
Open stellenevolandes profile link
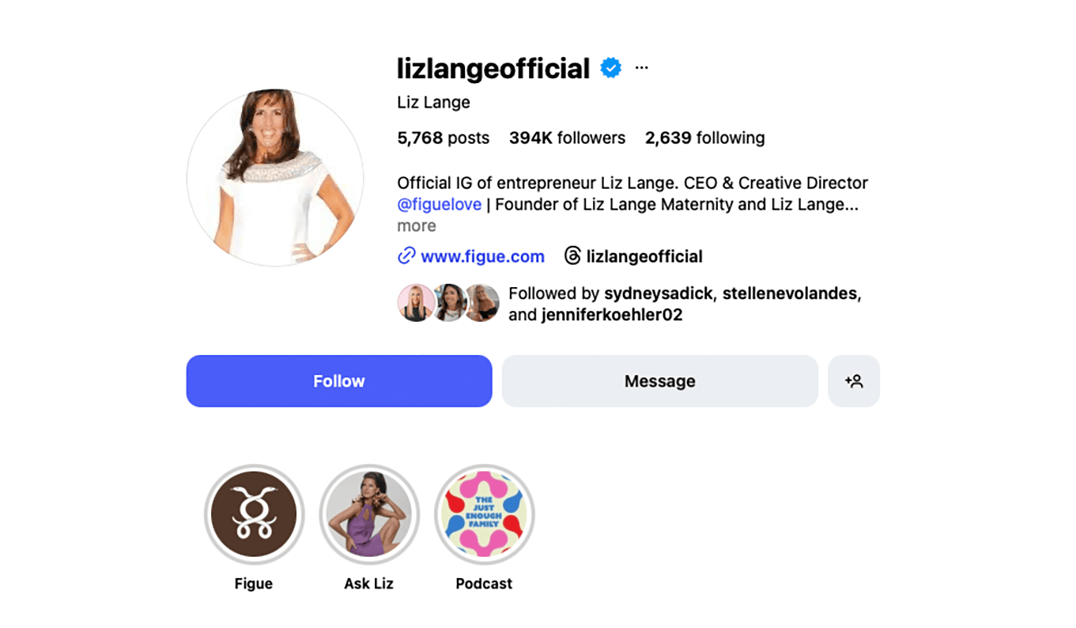click(789, 293)
